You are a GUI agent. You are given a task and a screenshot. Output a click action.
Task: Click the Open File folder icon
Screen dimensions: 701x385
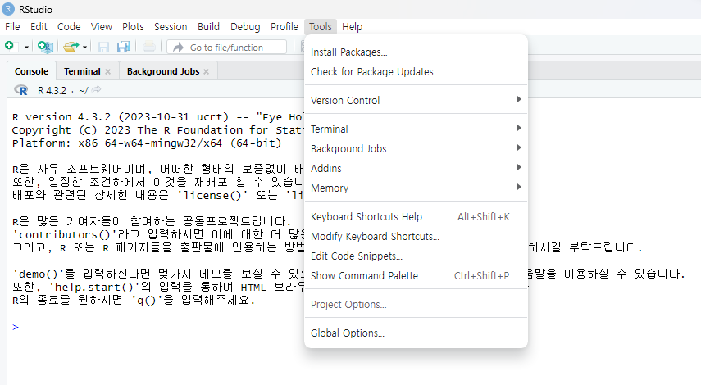[x=71, y=47]
